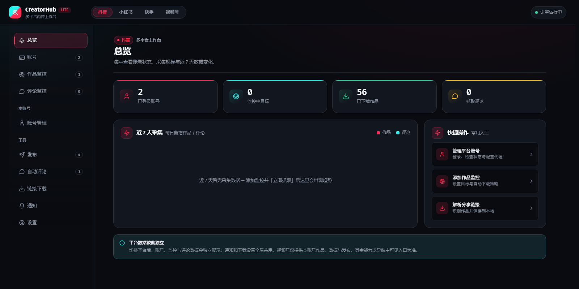
Task: Click the 评论监控 speech bubble icon
Action: (x=22, y=91)
